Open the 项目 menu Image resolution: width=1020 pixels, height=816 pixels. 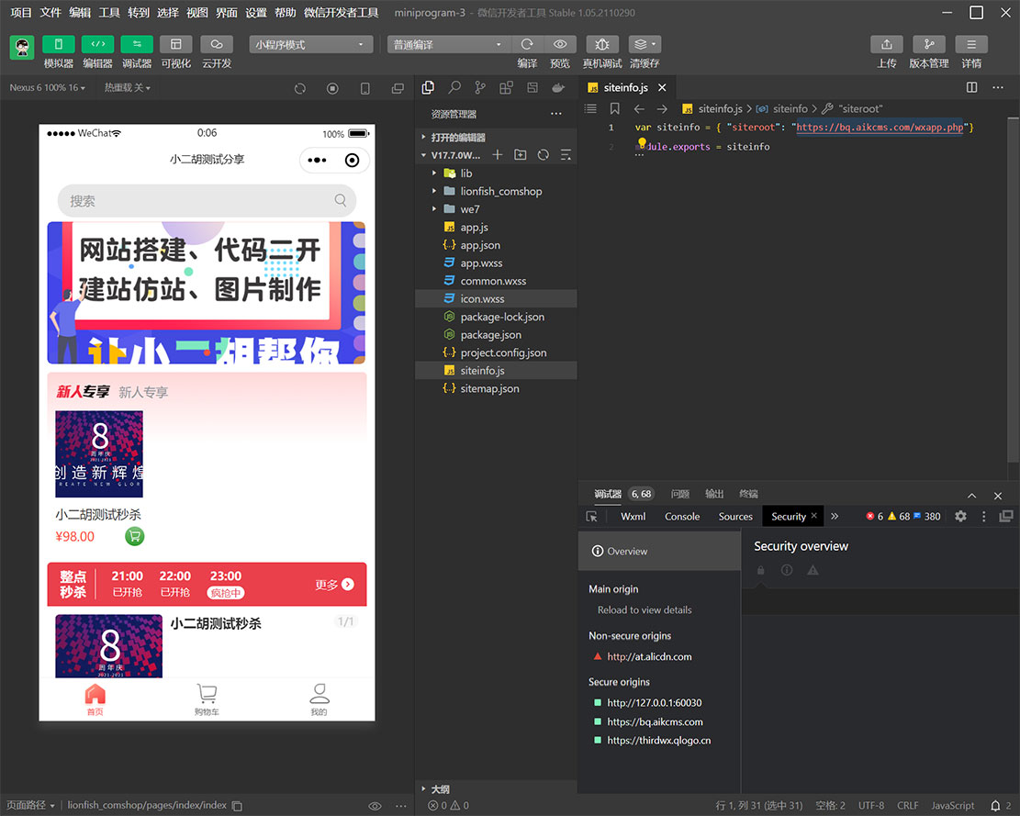pos(21,12)
